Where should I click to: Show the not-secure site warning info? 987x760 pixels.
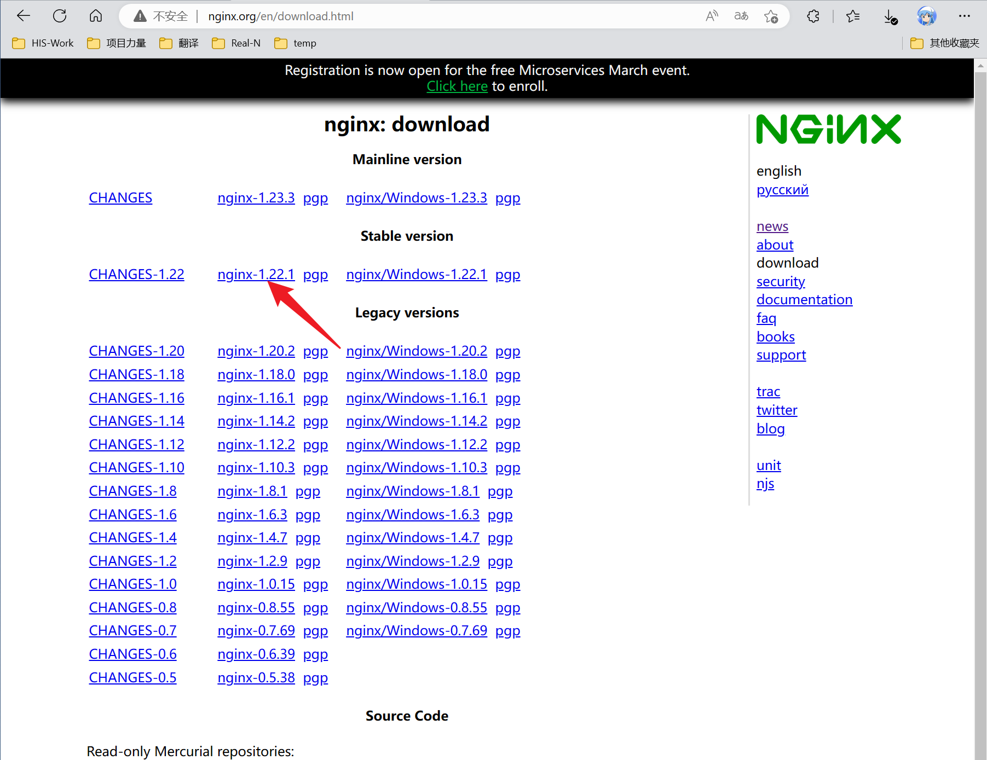[161, 16]
